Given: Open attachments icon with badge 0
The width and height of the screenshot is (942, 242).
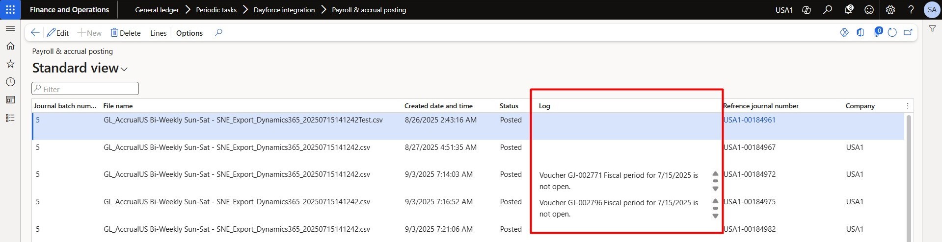Looking at the screenshot, I should (x=878, y=32).
